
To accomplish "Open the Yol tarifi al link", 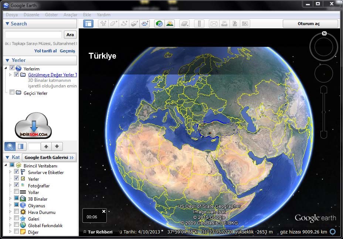I will 45,51.
